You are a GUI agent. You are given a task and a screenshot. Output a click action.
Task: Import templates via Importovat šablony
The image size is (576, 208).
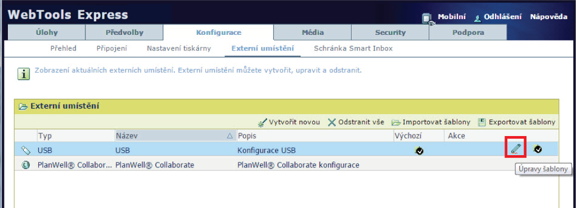pos(431,122)
